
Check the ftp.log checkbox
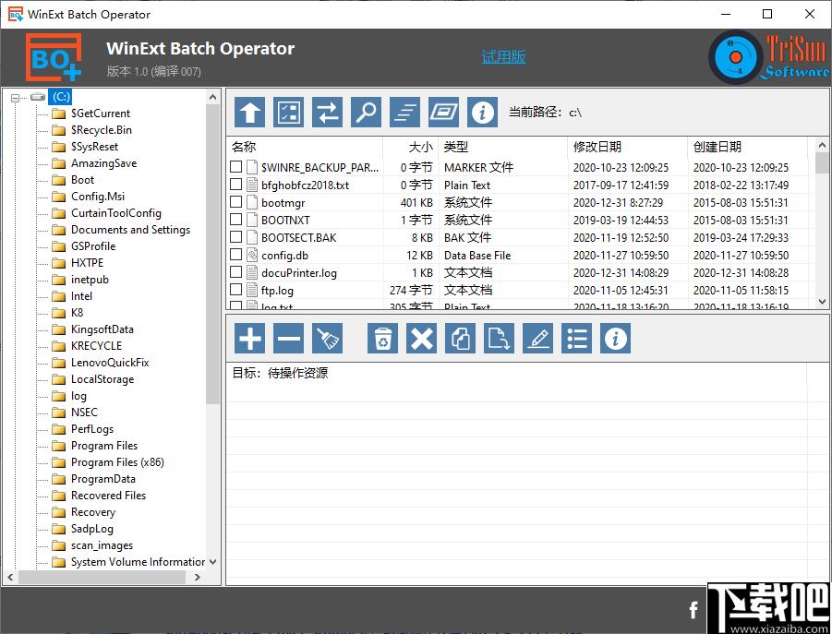tap(236, 290)
